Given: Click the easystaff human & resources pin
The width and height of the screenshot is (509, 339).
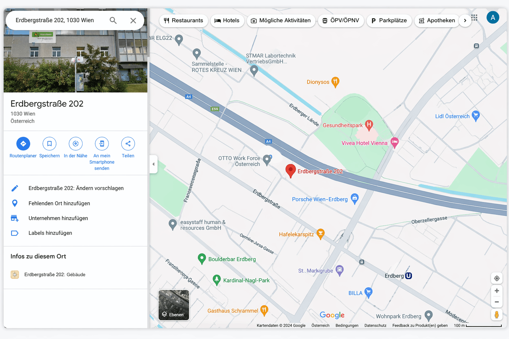Looking at the screenshot, I should (x=173, y=224).
